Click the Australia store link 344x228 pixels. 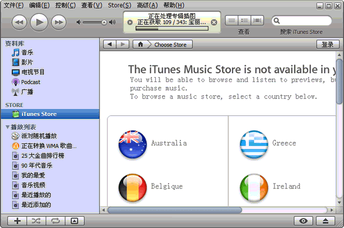click(169, 143)
